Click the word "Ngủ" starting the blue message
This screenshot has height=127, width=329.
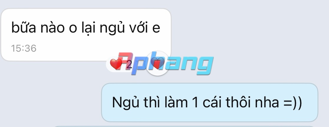click(125, 103)
